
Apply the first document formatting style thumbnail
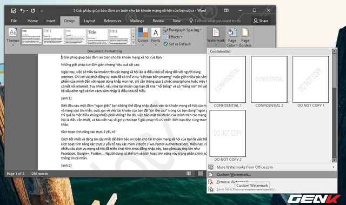coord(31,36)
